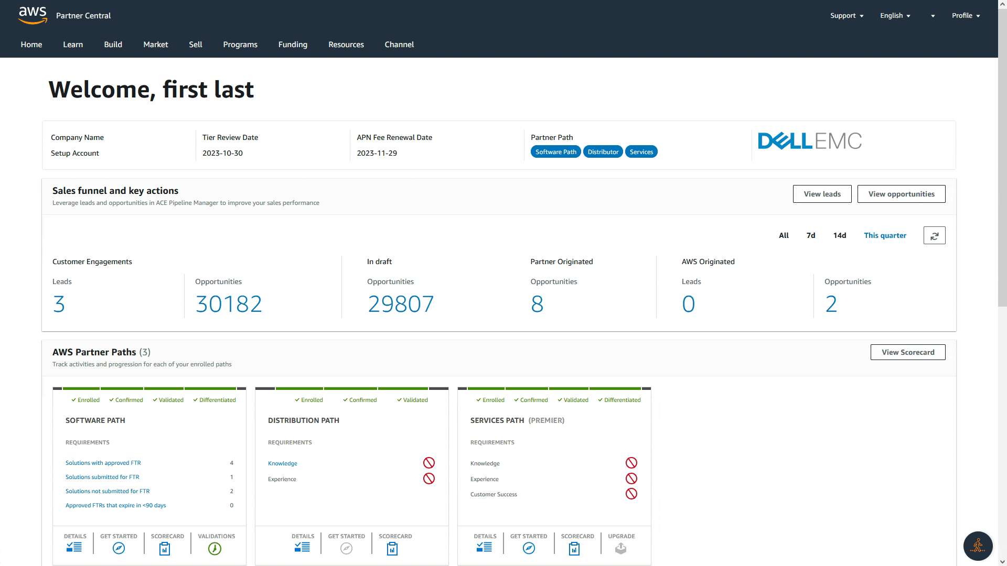
Task: Toggle the Services partner path badge
Action: point(641,151)
